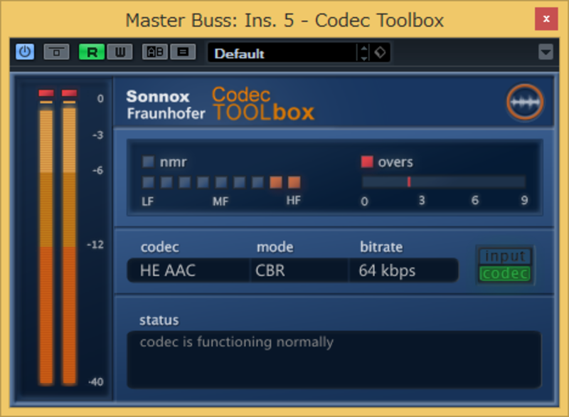569x417 pixels.
Task: Open the preset management diamond icon
Action: 380,53
